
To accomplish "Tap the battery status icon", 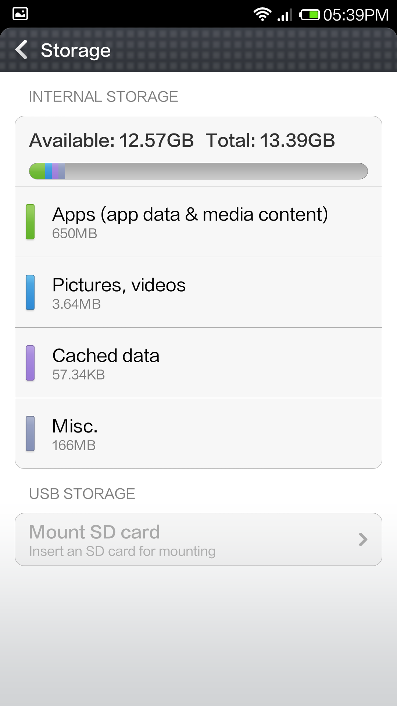I will pyautogui.click(x=309, y=15).
